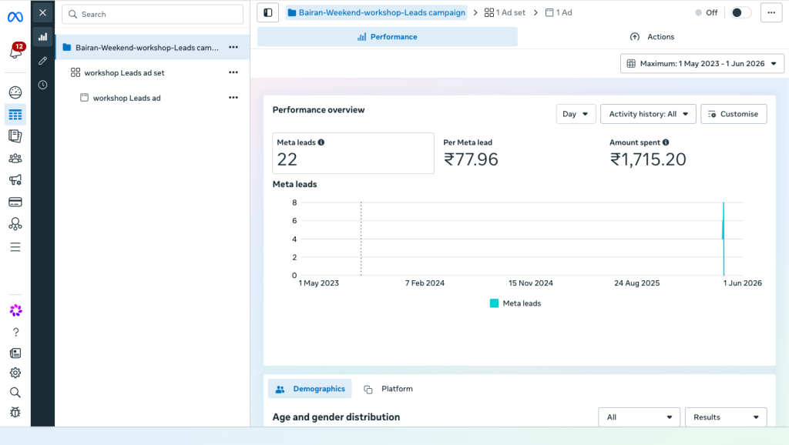Select the chart view icon
Screen dimensions: 789x445
[x=43, y=37]
